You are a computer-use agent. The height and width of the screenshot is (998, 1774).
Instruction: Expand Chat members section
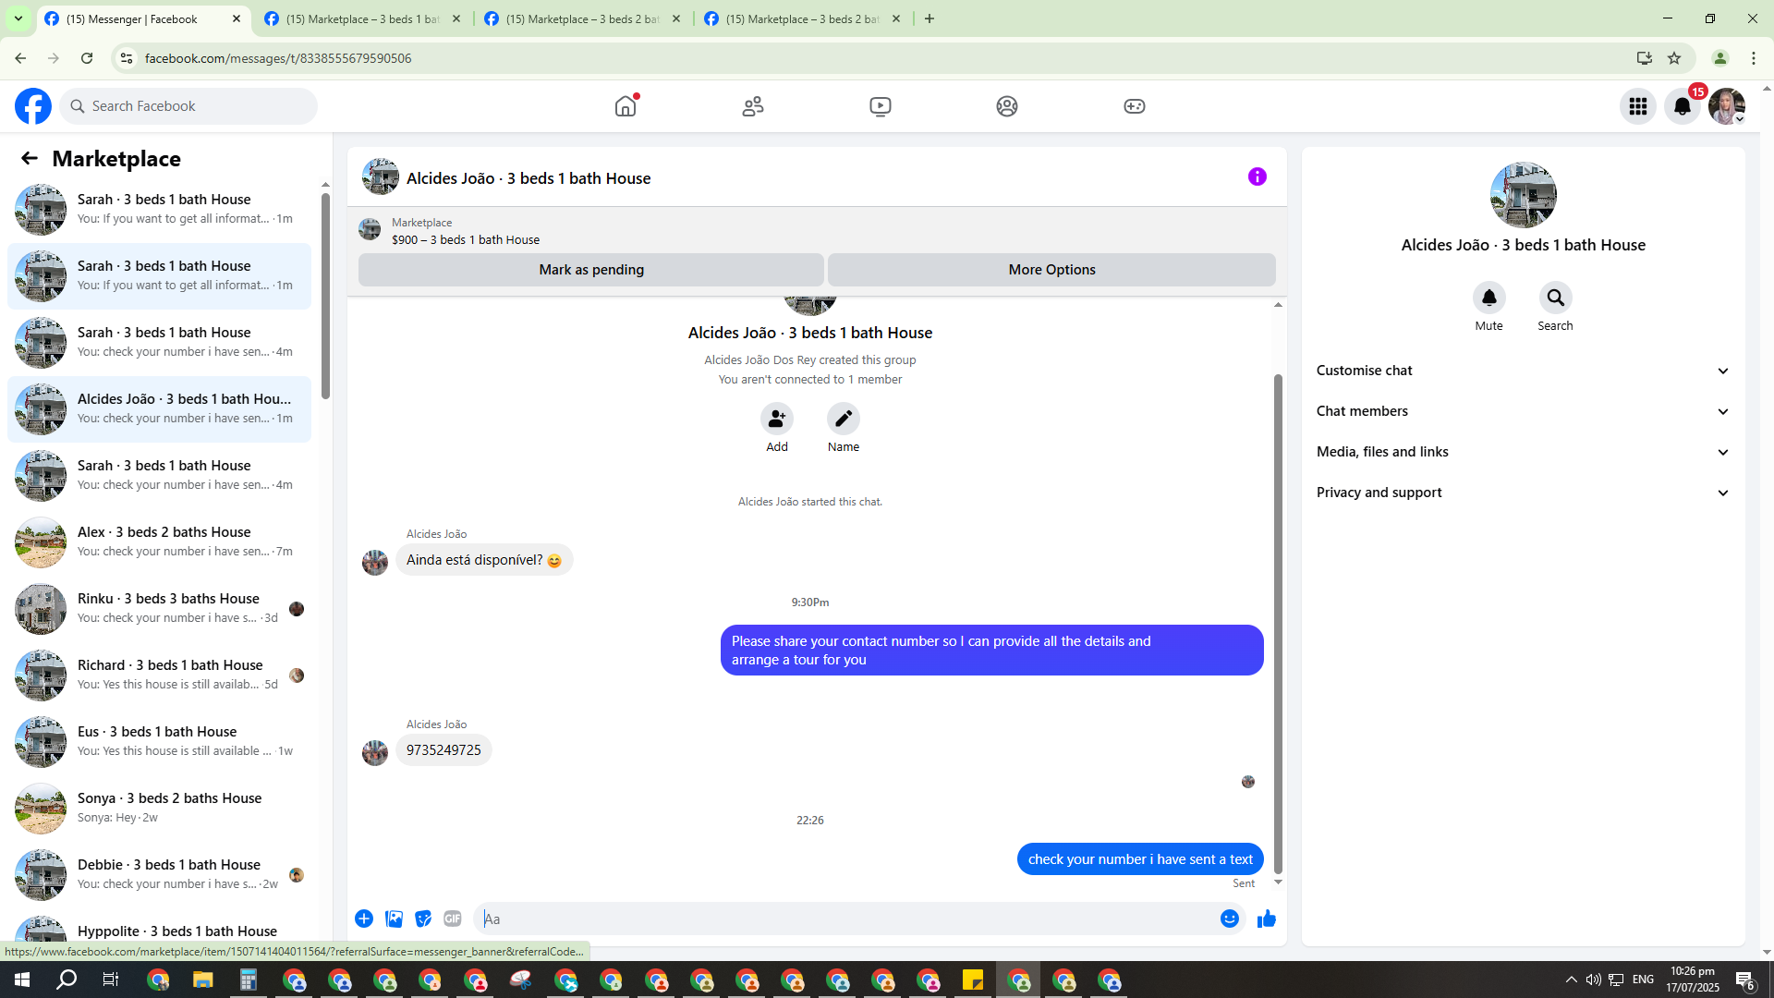tap(1524, 411)
